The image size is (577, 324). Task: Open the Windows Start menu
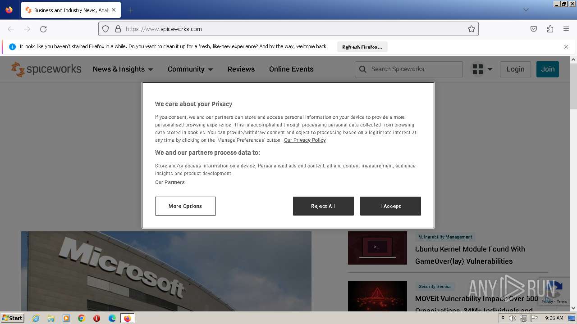12,318
